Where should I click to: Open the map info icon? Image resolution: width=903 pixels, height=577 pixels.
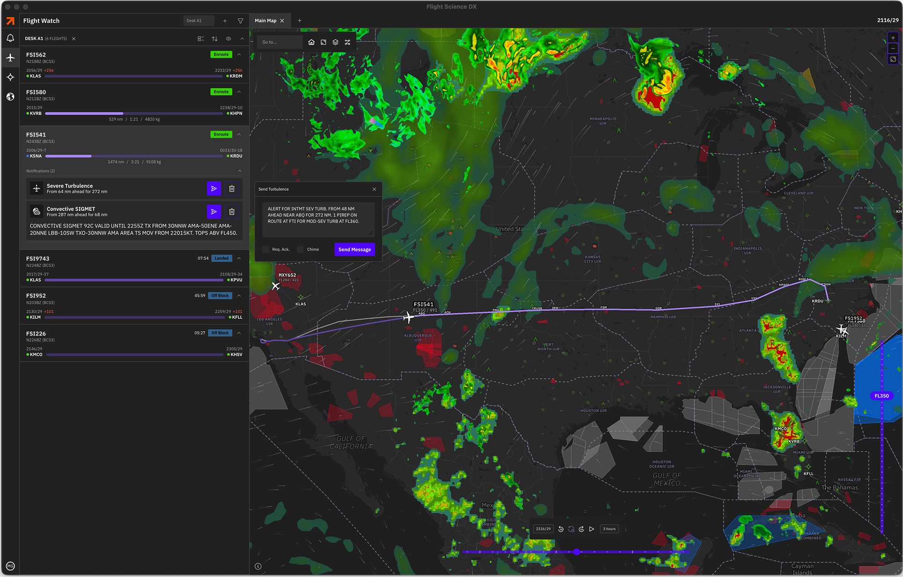(258, 566)
